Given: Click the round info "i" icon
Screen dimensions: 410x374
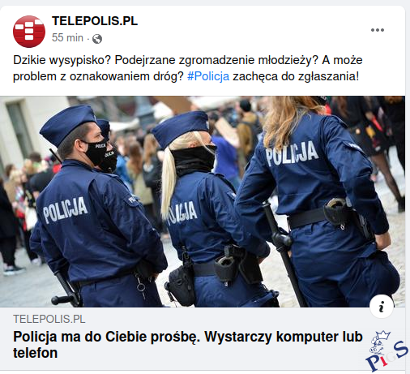Looking at the screenshot, I should (x=382, y=307).
